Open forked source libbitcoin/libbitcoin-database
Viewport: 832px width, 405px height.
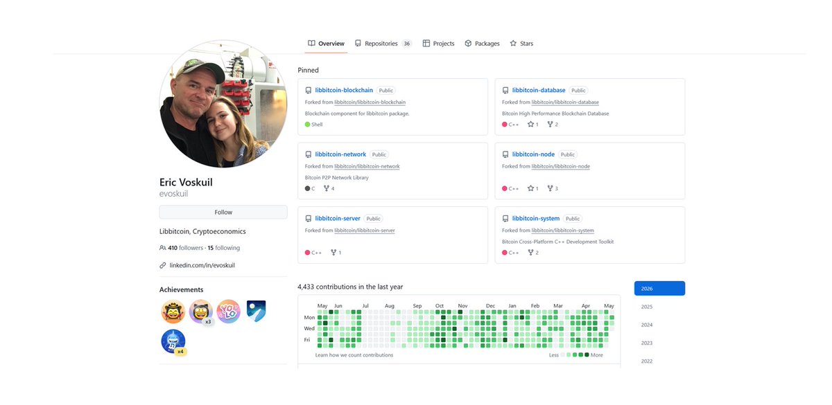point(565,102)
